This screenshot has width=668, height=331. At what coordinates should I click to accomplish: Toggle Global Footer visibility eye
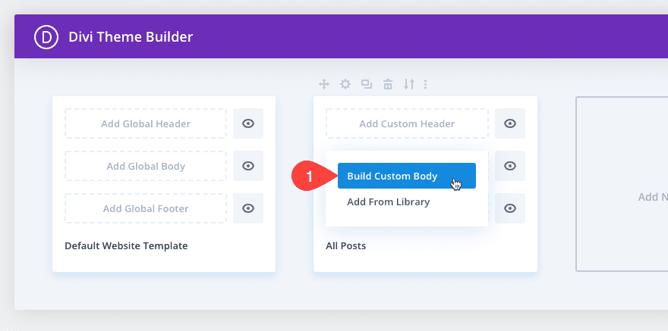248,208
